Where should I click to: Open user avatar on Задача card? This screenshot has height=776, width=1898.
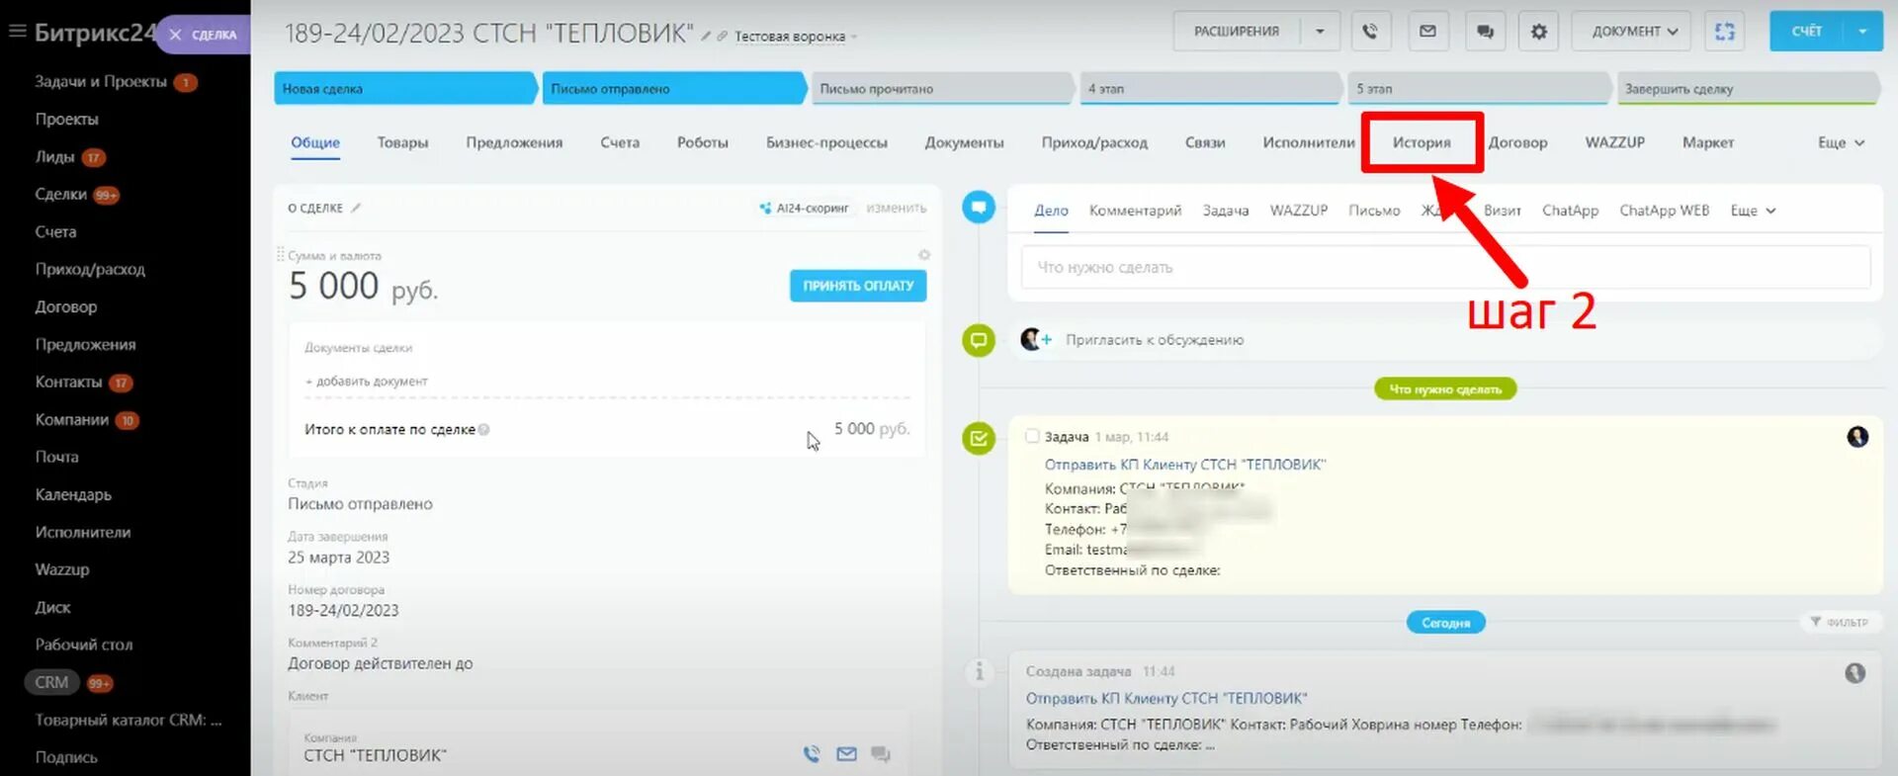(x=1857, y=437)
